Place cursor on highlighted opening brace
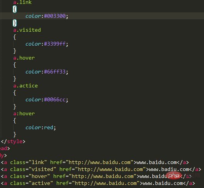 (15, 9)
